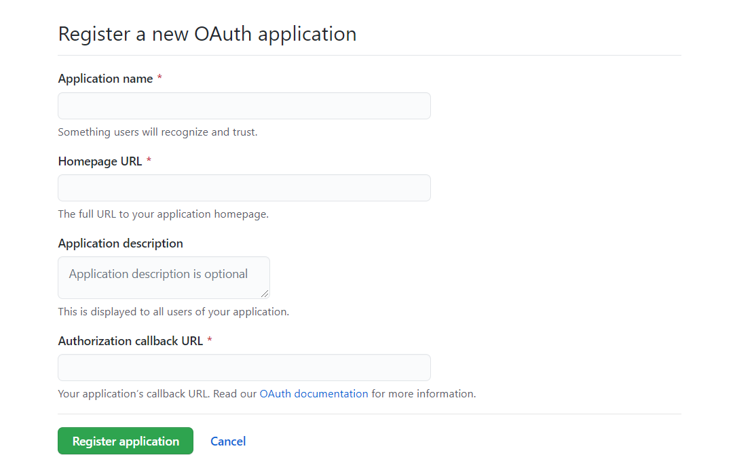Click the "full URL to your application homepage" hint
754x474 pixels.
164,214
